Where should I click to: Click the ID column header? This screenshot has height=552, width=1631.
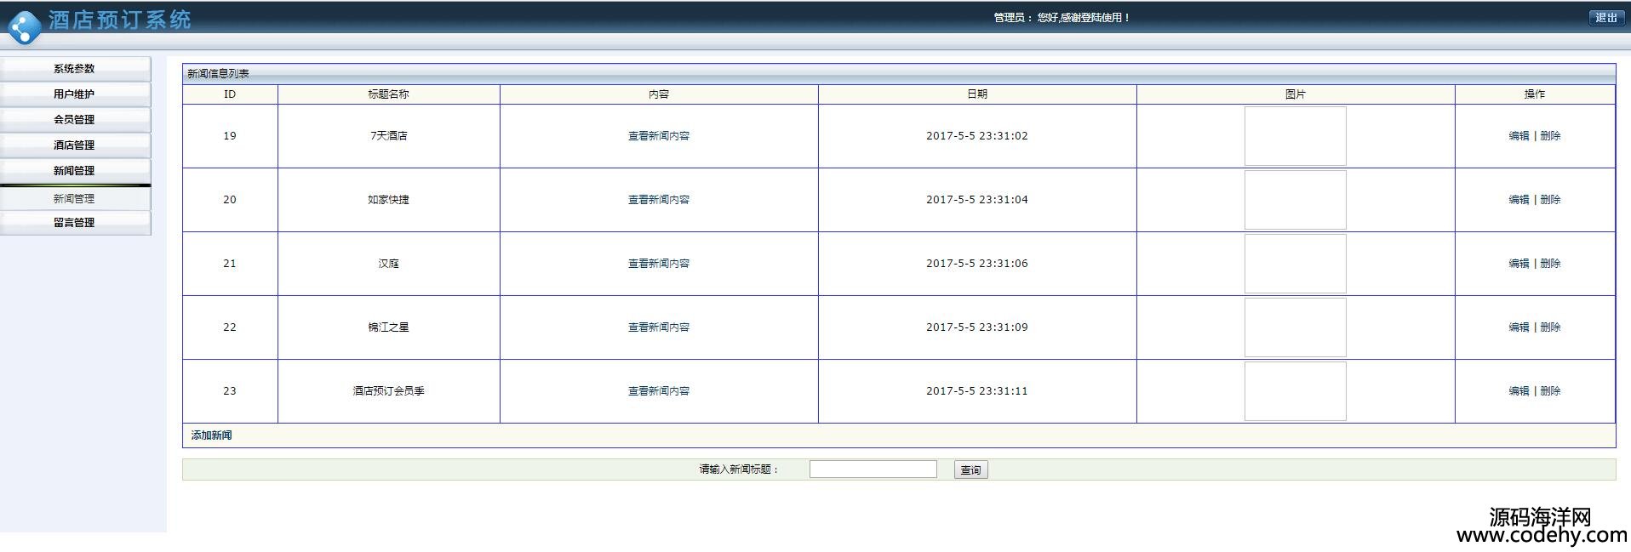(230, 94)
